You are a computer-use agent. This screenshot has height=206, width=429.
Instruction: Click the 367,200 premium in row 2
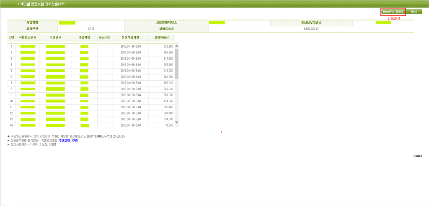[168, 52]
